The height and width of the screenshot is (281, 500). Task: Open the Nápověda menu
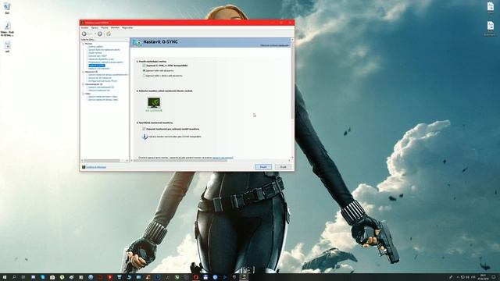(x=127, y=28)
